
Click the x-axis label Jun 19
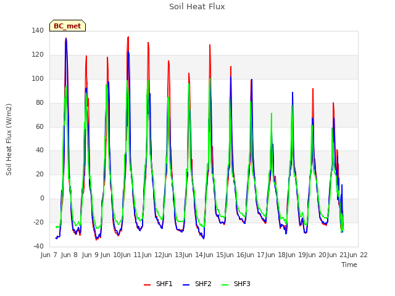coord(295,255)
